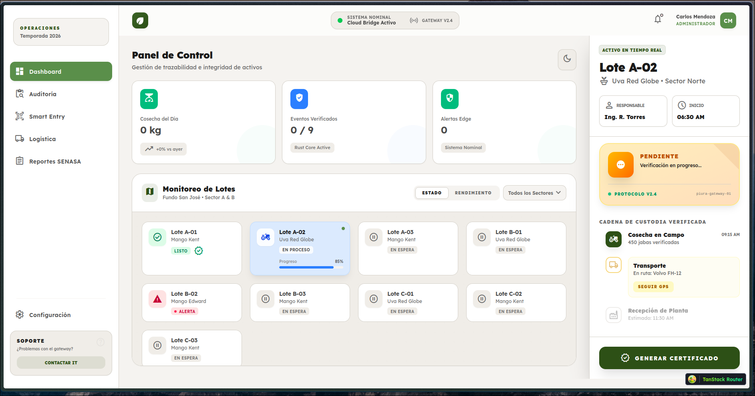
Task: Click the Auditoría sidebar icon
Action: (20, 94)
